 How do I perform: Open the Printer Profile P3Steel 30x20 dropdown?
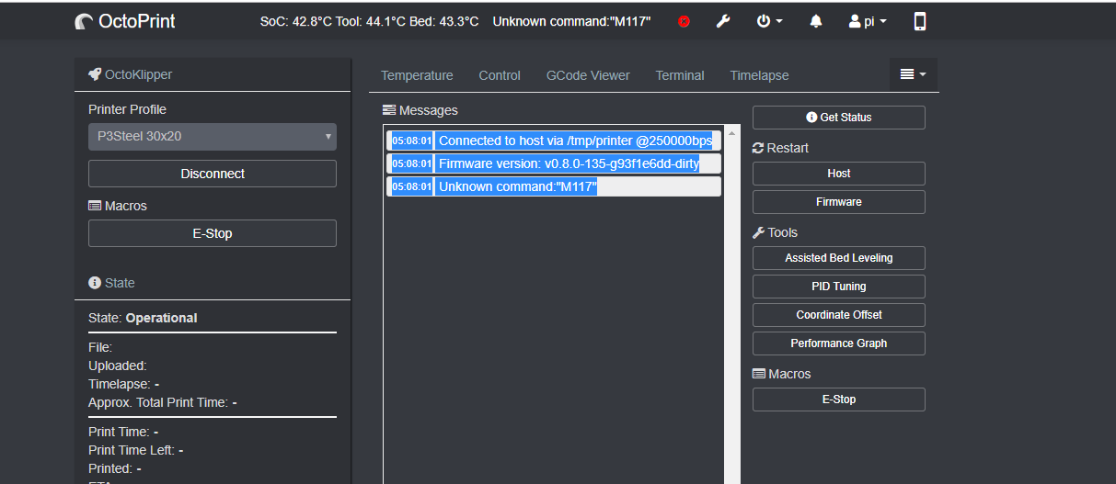[x=213, y=137]
